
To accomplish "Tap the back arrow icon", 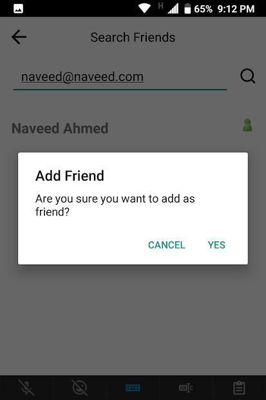I will tap(19, 37).
